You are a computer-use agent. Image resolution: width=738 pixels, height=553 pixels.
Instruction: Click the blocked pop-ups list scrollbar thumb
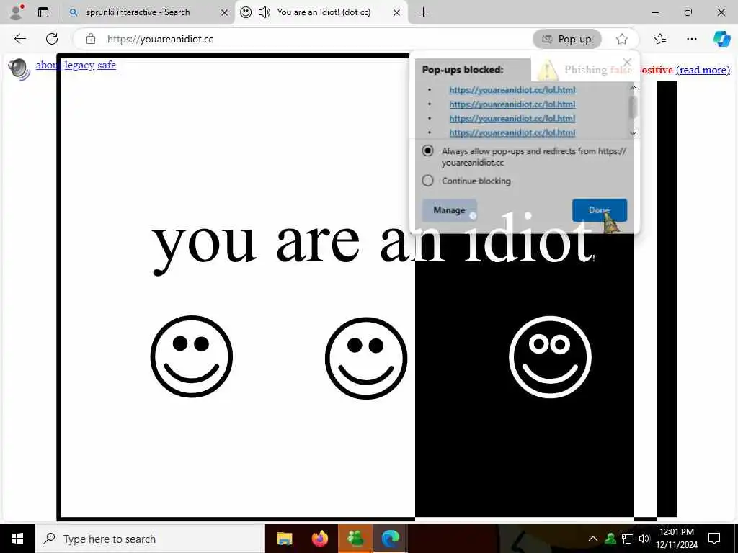[633, 107]
